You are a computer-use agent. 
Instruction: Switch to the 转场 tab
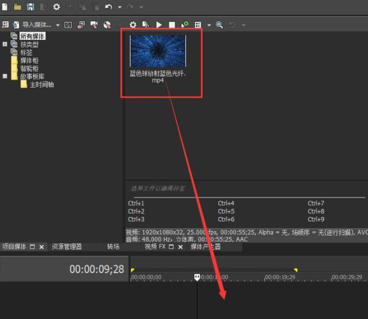[113, 247]
